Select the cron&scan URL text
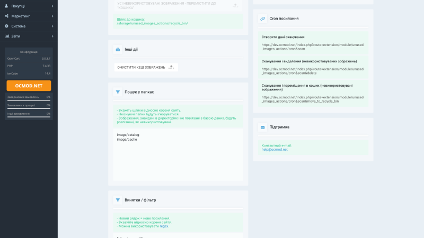Viewport: 424px width, 238px height. [x=312, y=47]
